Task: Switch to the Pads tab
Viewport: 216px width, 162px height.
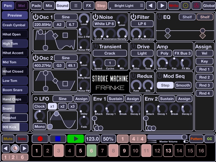Action: tap(36, 5)
